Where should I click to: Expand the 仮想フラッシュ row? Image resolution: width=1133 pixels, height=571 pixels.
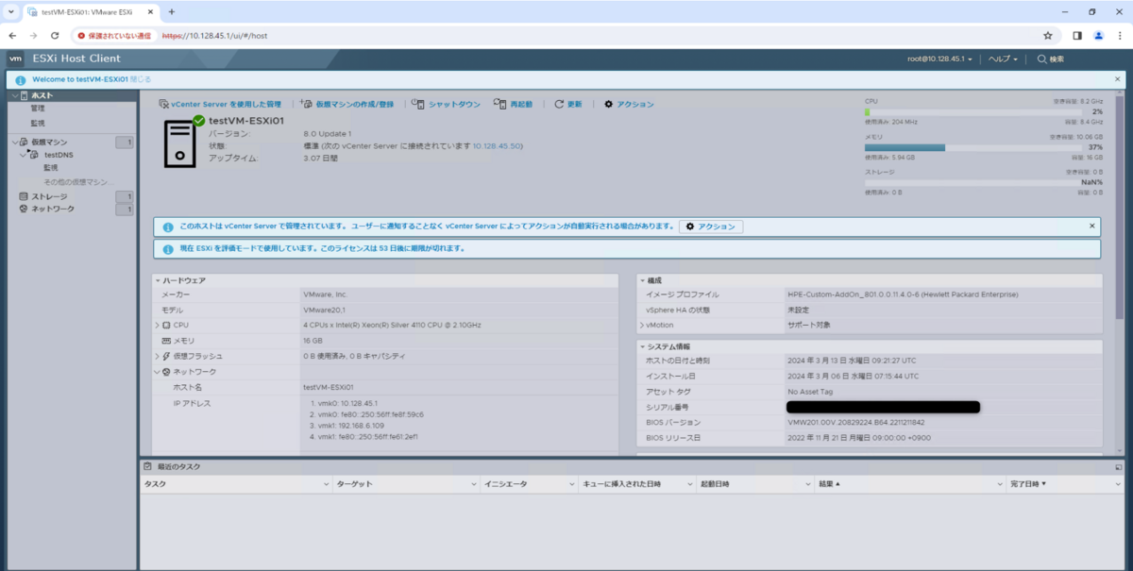coord(158,356)
